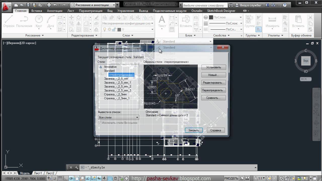Create a new drawing from quick access toolbar

point(16,5)
